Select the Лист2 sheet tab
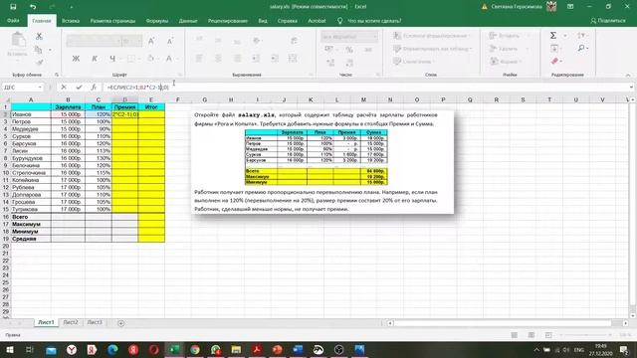637x358 pixels. (71, 322)
